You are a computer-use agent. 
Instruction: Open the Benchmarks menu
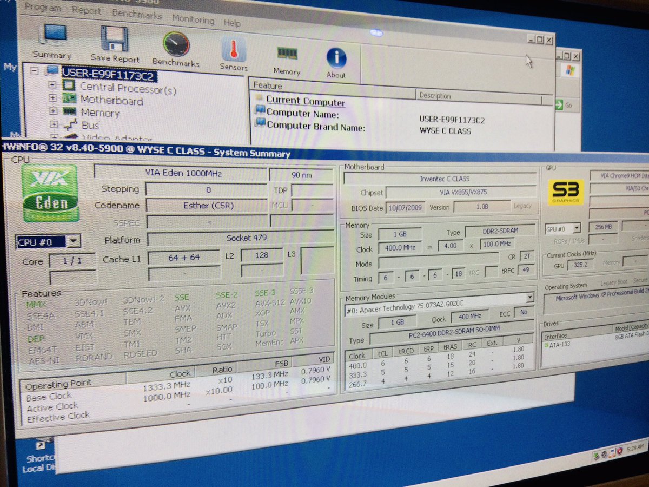137,15
